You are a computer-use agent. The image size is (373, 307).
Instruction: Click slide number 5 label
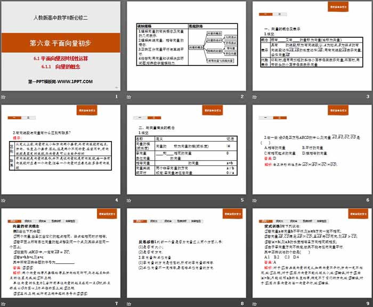tap(242, 200)
